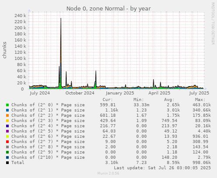
Task: Click the 'October 2024' x-axis label
Action: [80, 93]
